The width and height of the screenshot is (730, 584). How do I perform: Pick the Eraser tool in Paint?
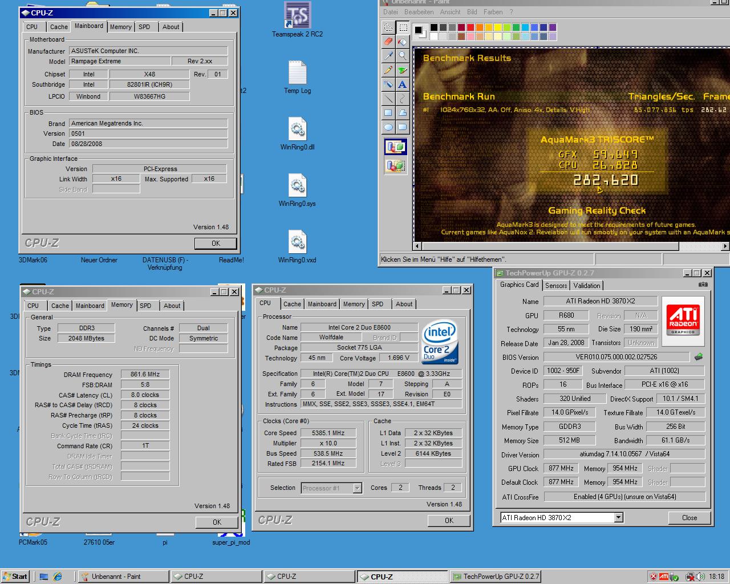[388, 42]
